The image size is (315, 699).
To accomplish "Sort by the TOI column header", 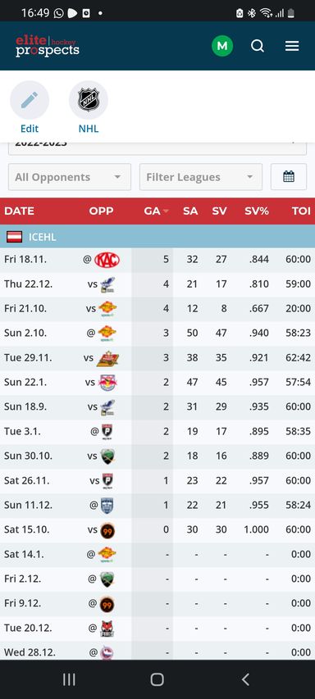I will pos(301,211).
